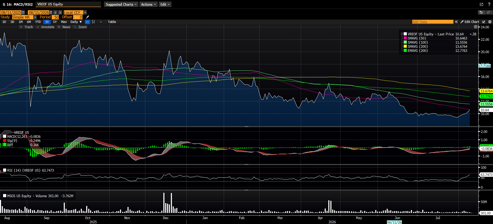Viewport: 493px width, 224px height.
Task: Expand the Suggested Charts dropdown
Action: pyautogui.click(x=121, y=4)
